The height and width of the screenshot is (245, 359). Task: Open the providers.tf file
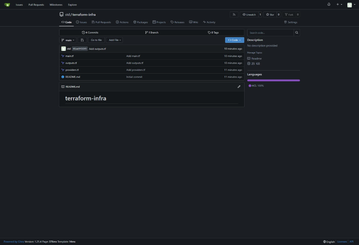click(72, 70)
